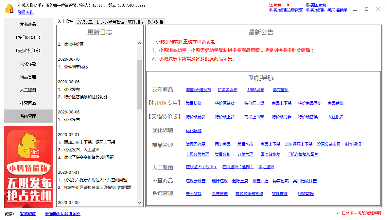387x220 pixels.
Task: Open 客服微信 link at bottom
Action: click(x=28, y=214)
